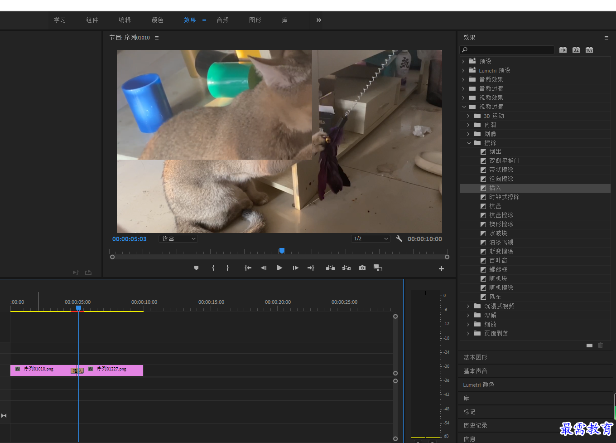Click the Mark Out brace button

(227, 268)
